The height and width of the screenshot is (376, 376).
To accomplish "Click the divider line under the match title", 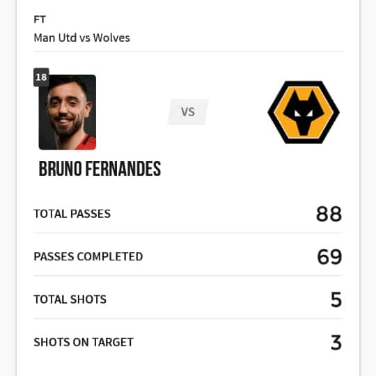I will pos(188,52).
